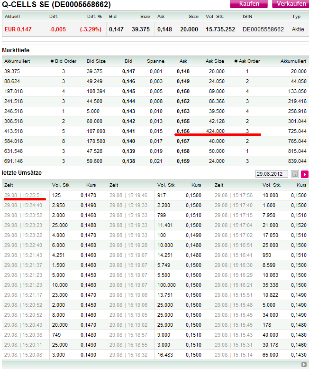Click trade volume 16.483
The width and height of the screenshot is (309, 369).
(165, 355)
